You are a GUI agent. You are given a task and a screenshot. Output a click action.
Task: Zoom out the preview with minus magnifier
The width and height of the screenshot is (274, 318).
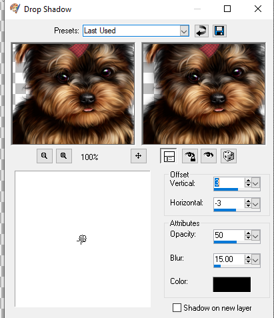pos(45,156)
